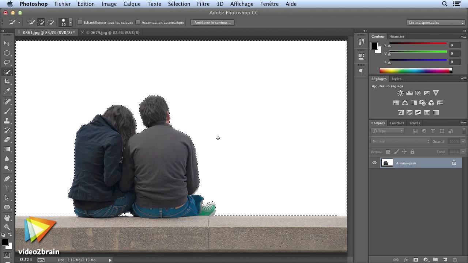468x263 pixels.
Task: Toggle lock position (cross-arrows icon)
Action: (404, 152)
